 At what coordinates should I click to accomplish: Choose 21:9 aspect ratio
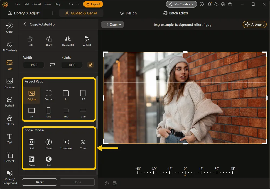point(83,113)
